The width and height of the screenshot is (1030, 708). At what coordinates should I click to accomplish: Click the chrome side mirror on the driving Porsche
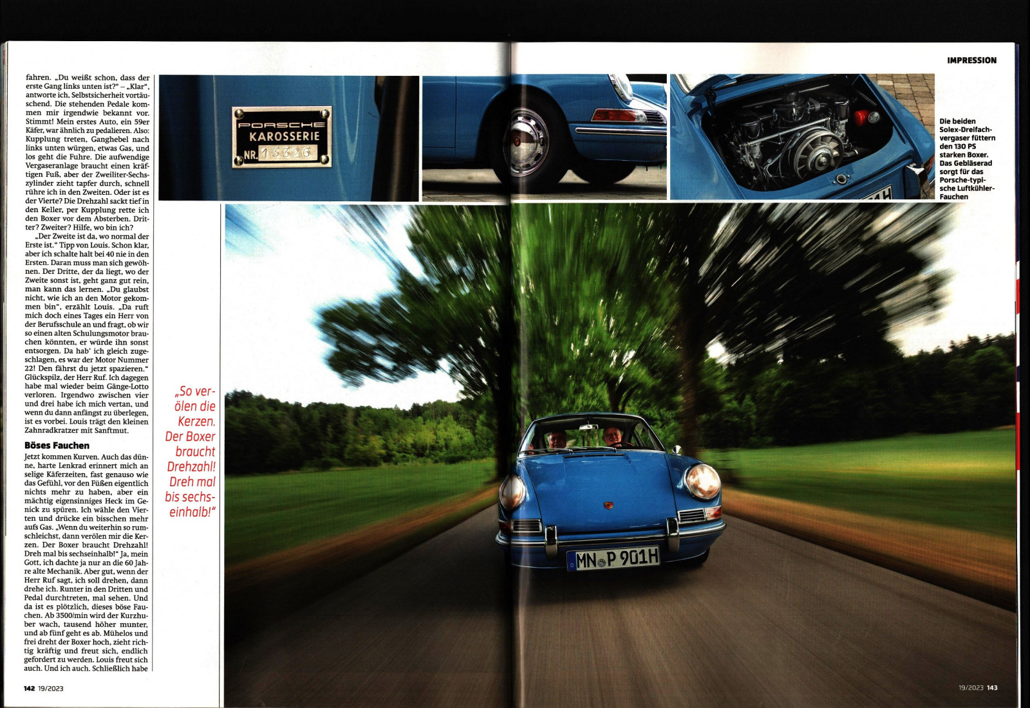[x=677, y=449]
